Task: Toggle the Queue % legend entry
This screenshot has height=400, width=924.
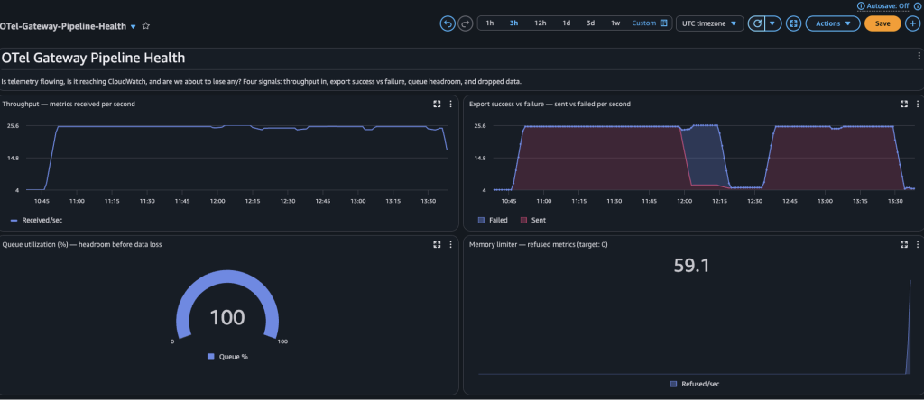Action: 227,357
